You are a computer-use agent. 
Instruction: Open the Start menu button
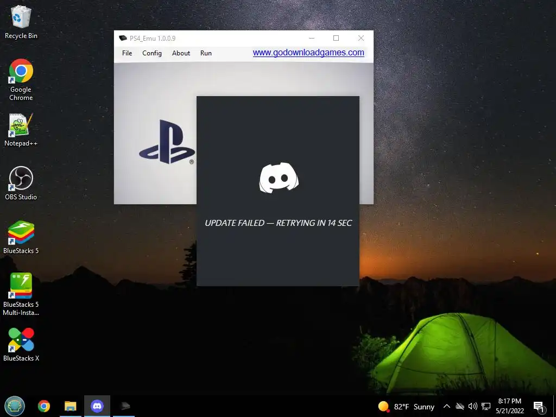15,406
